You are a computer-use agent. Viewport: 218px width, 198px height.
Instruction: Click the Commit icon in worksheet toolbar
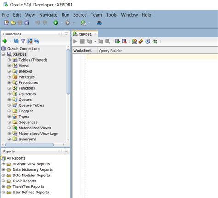pos(117,41)
